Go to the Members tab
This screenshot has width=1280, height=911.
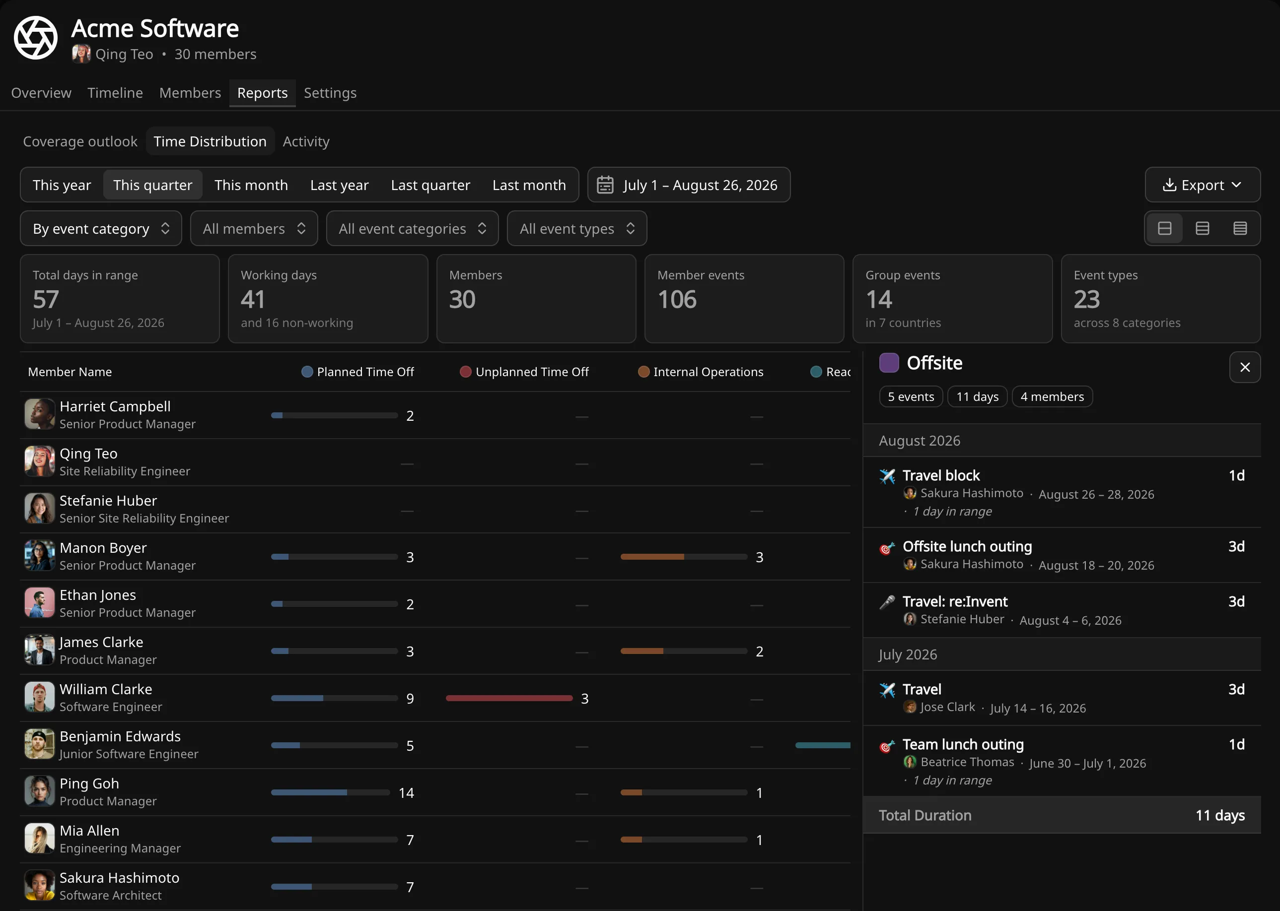click(x=190, y=93)
